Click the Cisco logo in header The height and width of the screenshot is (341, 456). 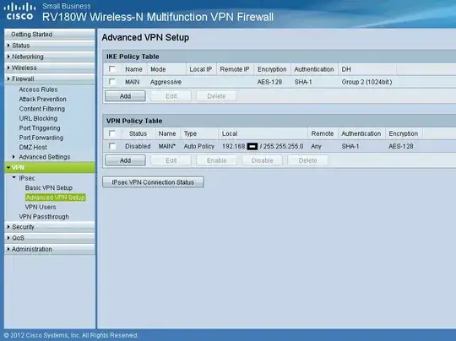click(x=19, y=11)
